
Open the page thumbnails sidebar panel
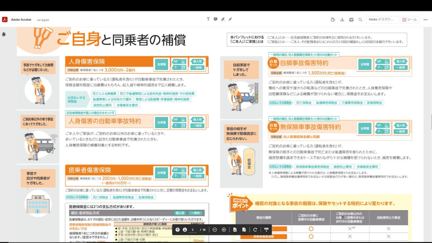[x=4, y=34]
